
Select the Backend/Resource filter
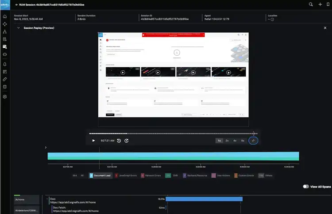(x=195, y=176)
